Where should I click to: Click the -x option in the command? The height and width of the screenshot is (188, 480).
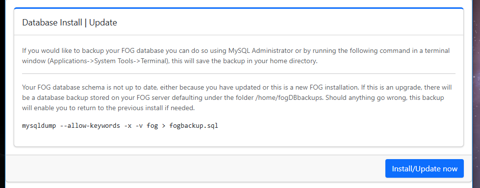click(x=128, y=126)
